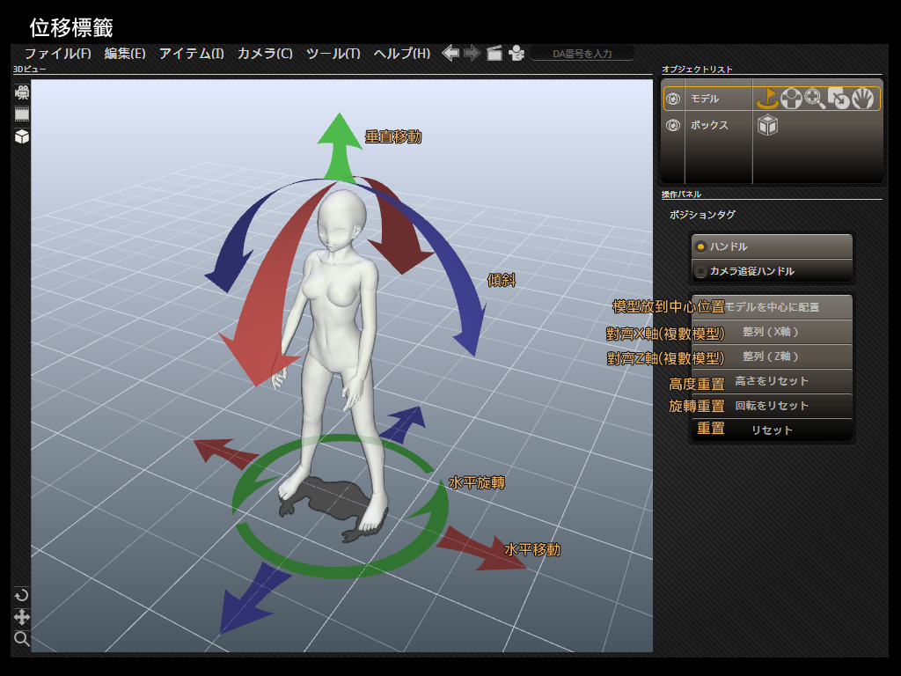901x676 pixels.
Task: Select the camera rotate tool icon
Action: [x=22, y=595]
